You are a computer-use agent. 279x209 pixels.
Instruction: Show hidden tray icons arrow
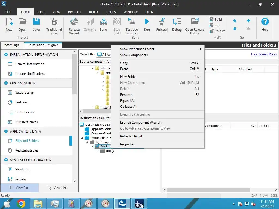coord(233,204)
